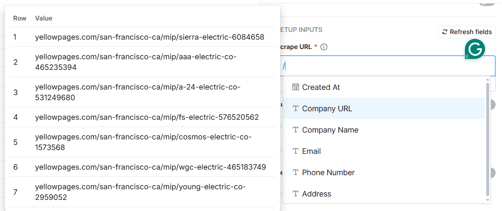Click the refresh arrows icon
The image size is (502, 211).
point(445,32)
